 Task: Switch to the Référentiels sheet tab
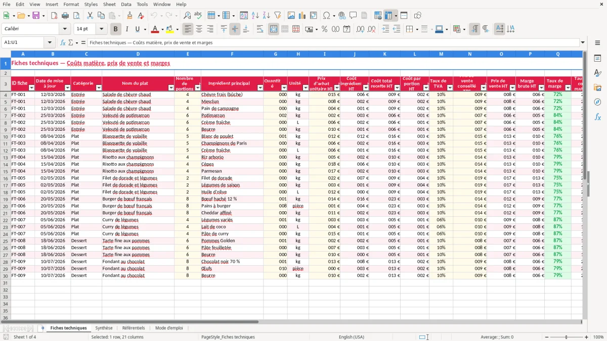tap(134, 328)
